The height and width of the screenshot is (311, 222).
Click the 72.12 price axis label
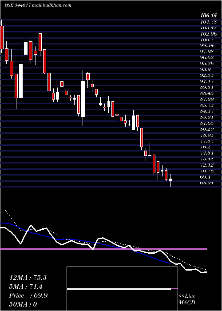coord(207,165)
